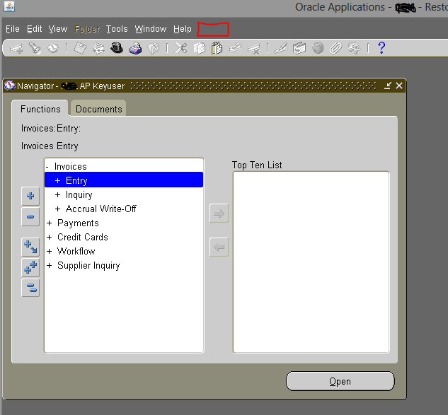
Task: Click the Attachments paperclip icon
Action: tap(335, 48)
